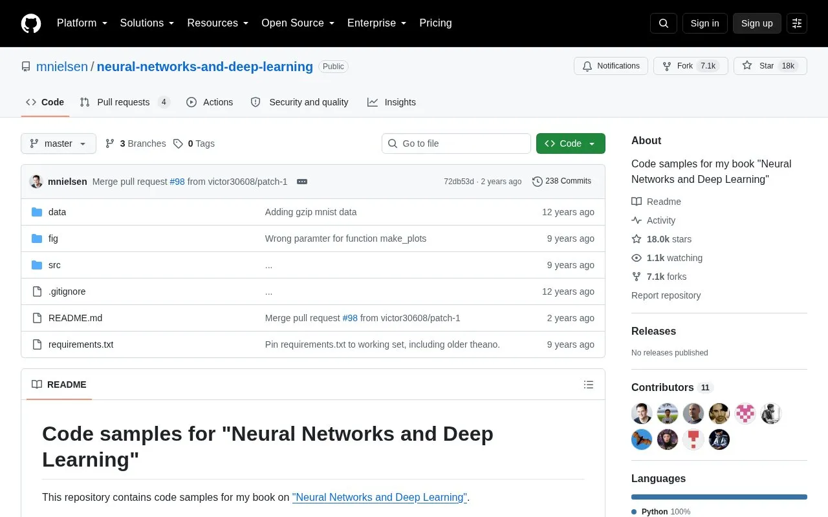Screen dimensions: 828x517
Task: Click the fig folder icon
Action: pyautogui.click(x=37, y=238)
